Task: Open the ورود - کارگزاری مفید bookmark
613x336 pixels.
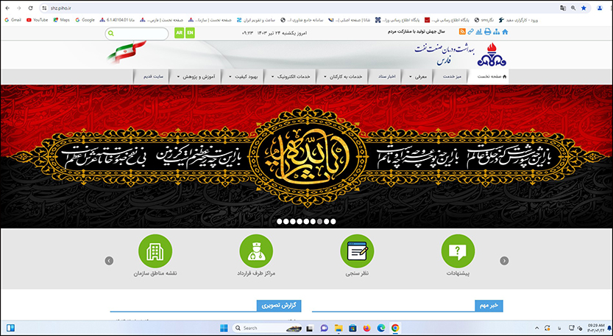Action: (518, 20)
